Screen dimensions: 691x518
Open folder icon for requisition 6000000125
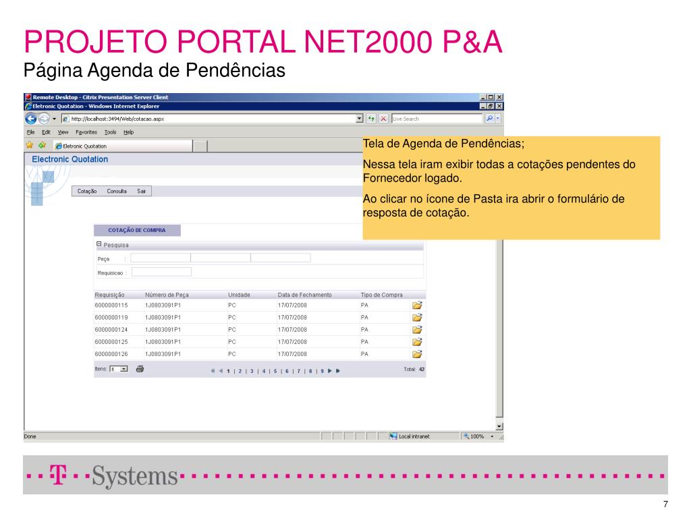(417, 342)
